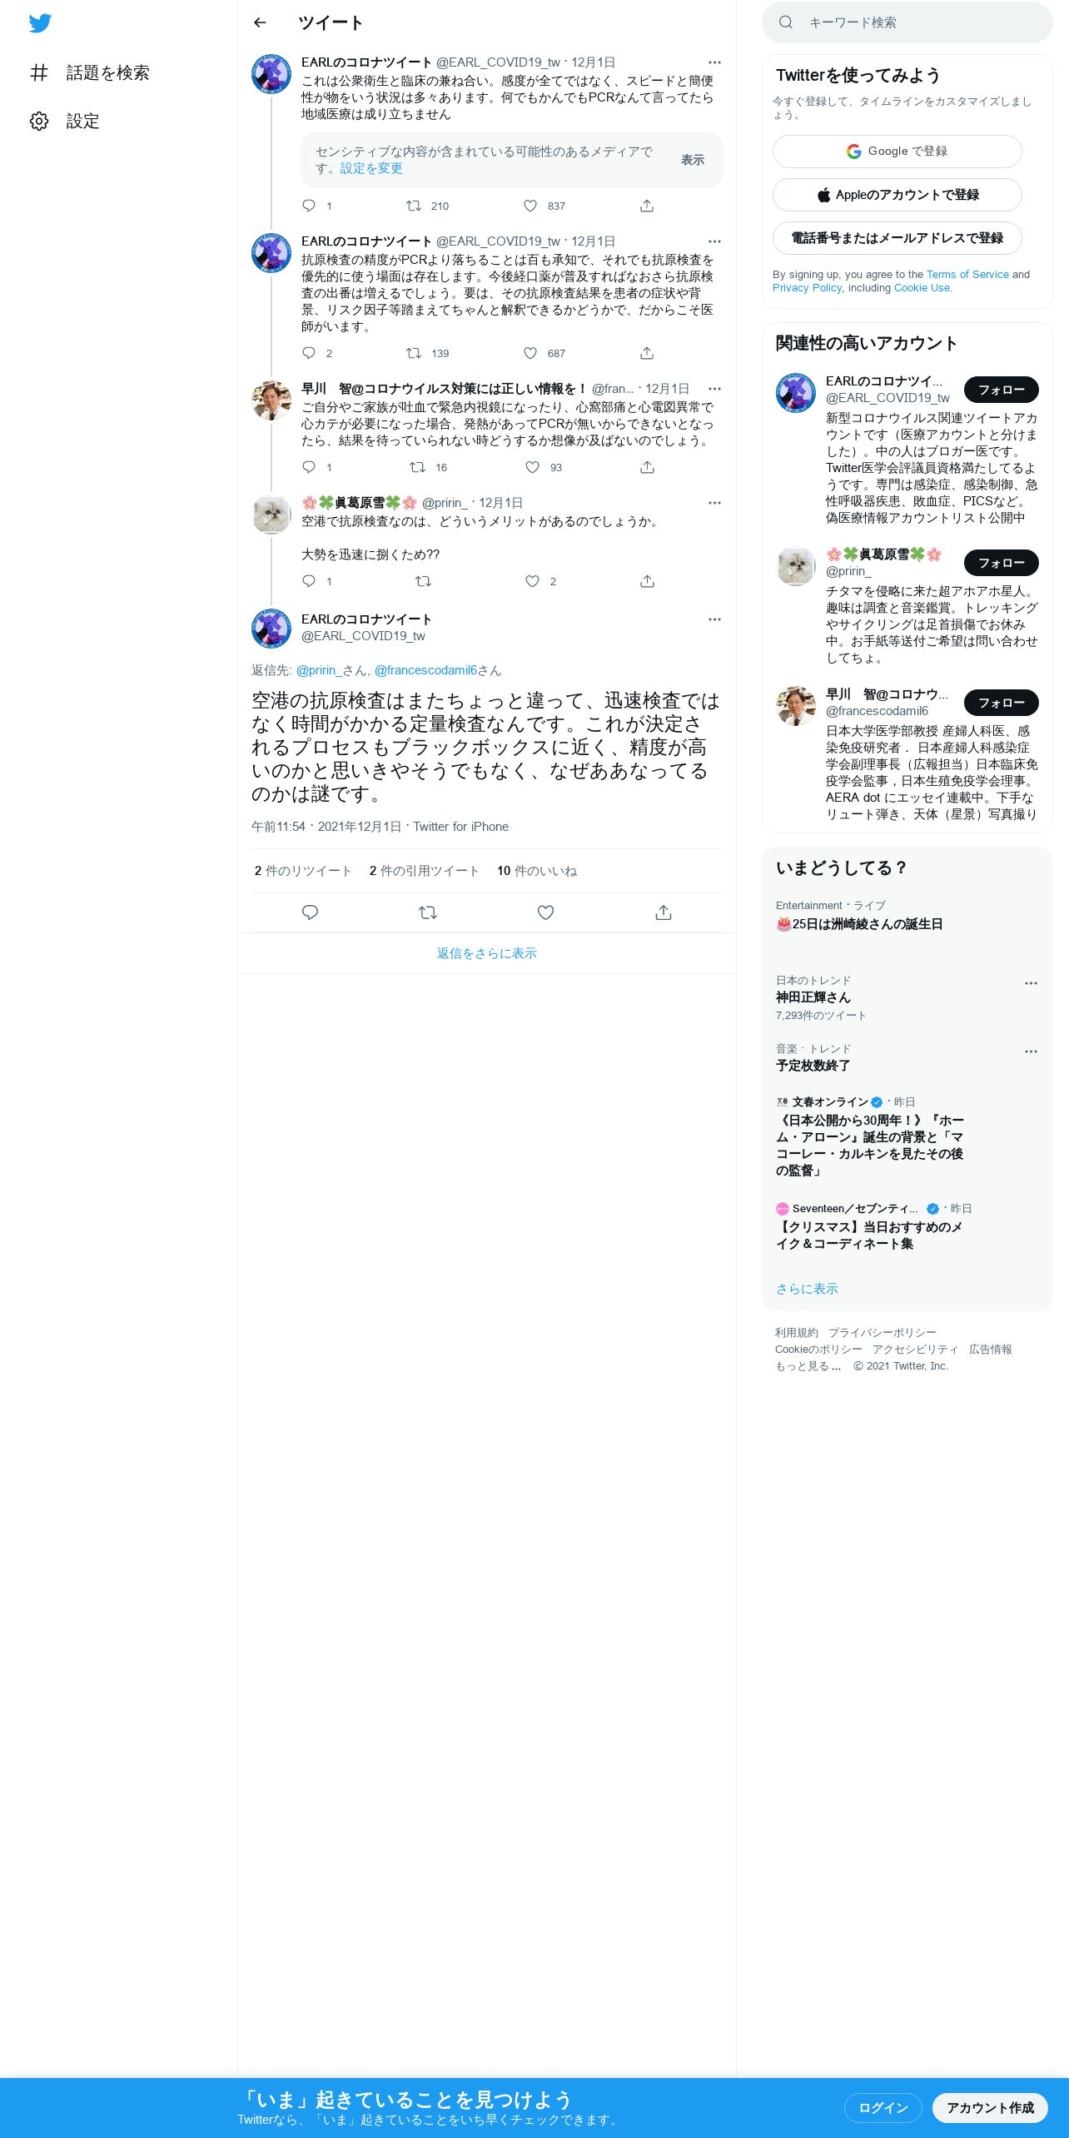Go back using the arrow icon
This screenshot has height=2138, width=1069.
pos(260,22)
